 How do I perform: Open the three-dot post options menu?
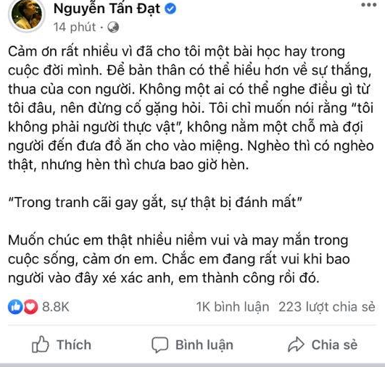pos(368,5)
